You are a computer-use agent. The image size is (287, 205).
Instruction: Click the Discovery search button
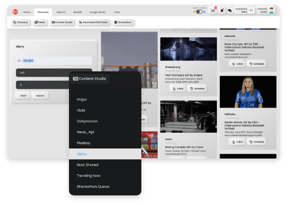[x=21, y=23]
